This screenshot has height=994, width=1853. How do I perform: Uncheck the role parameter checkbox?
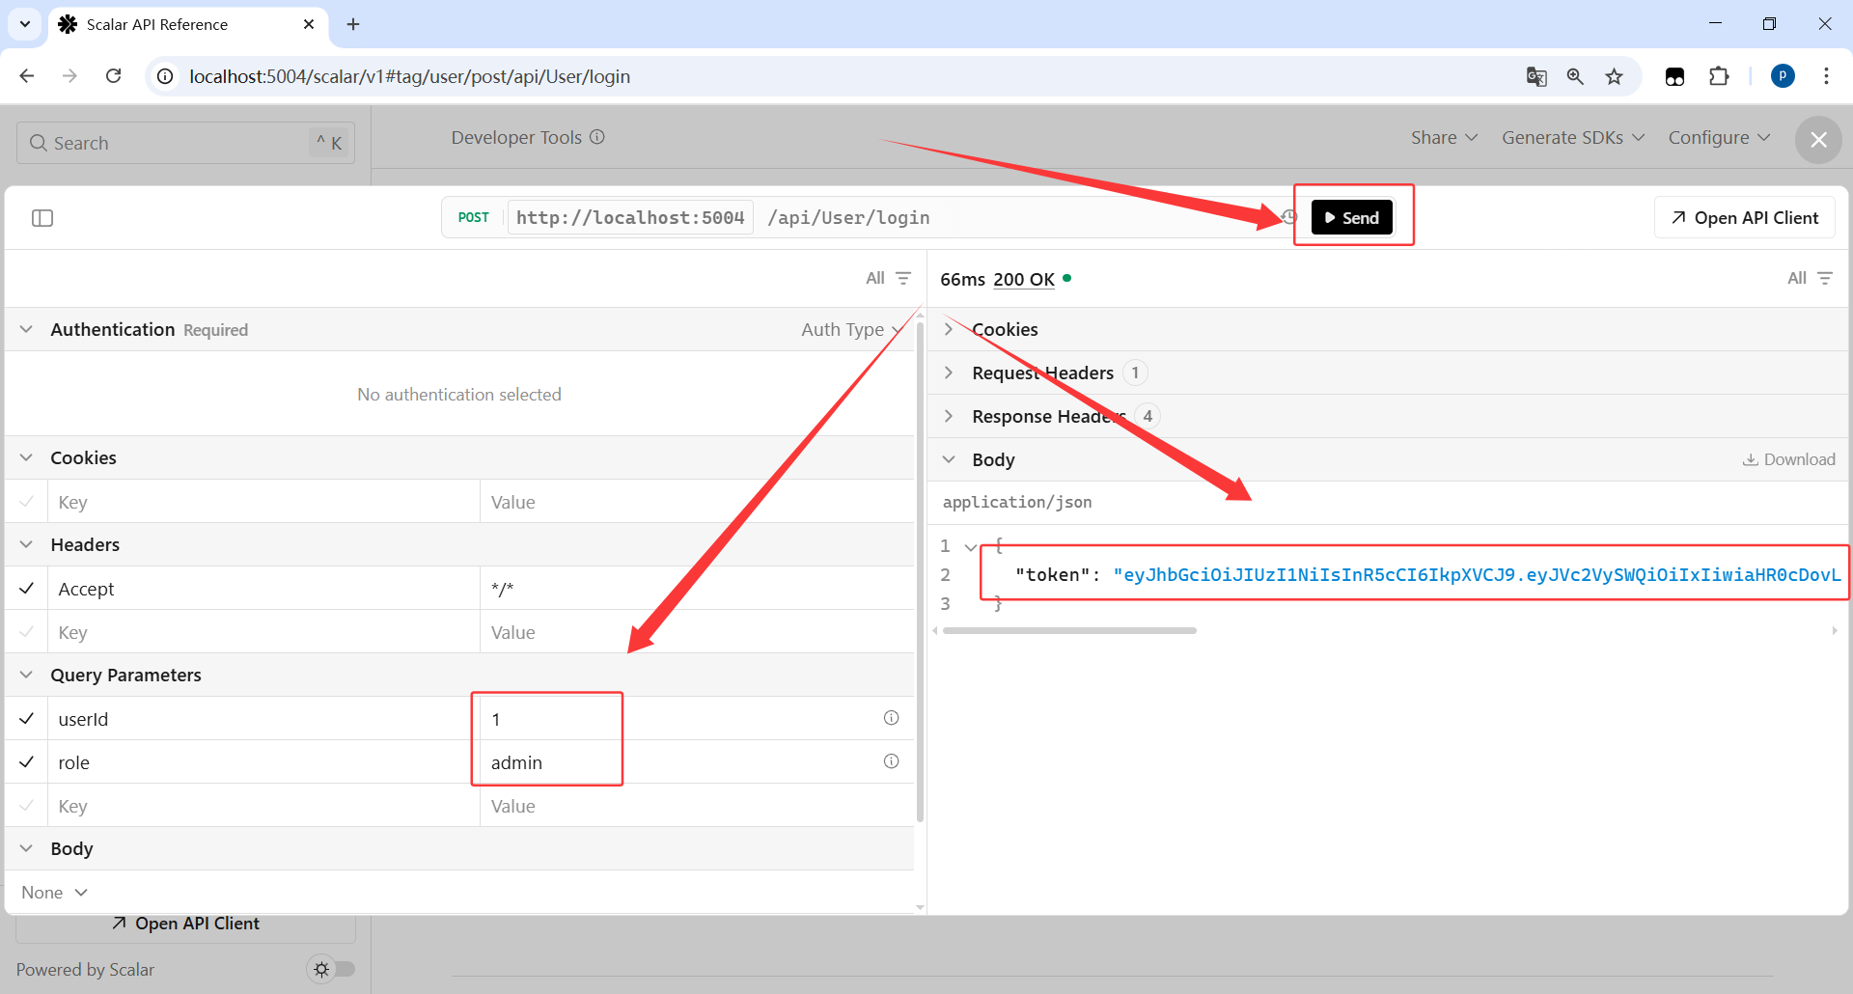[27, 762]
